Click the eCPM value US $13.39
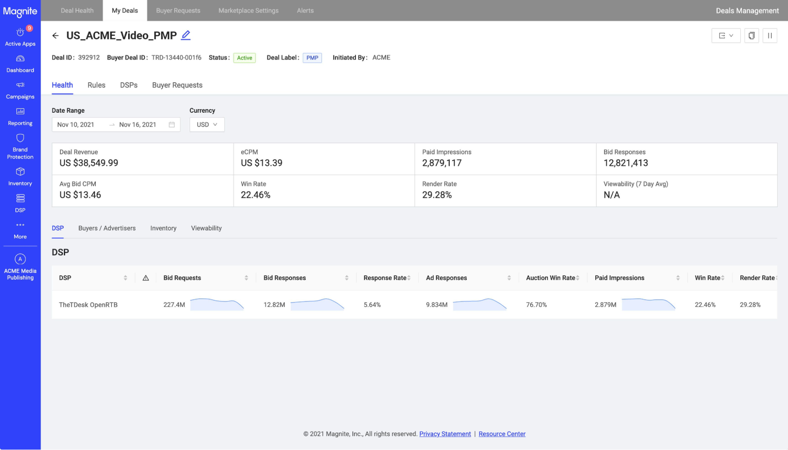This screenshot has width=788, height=450. (x=261, y=163)
